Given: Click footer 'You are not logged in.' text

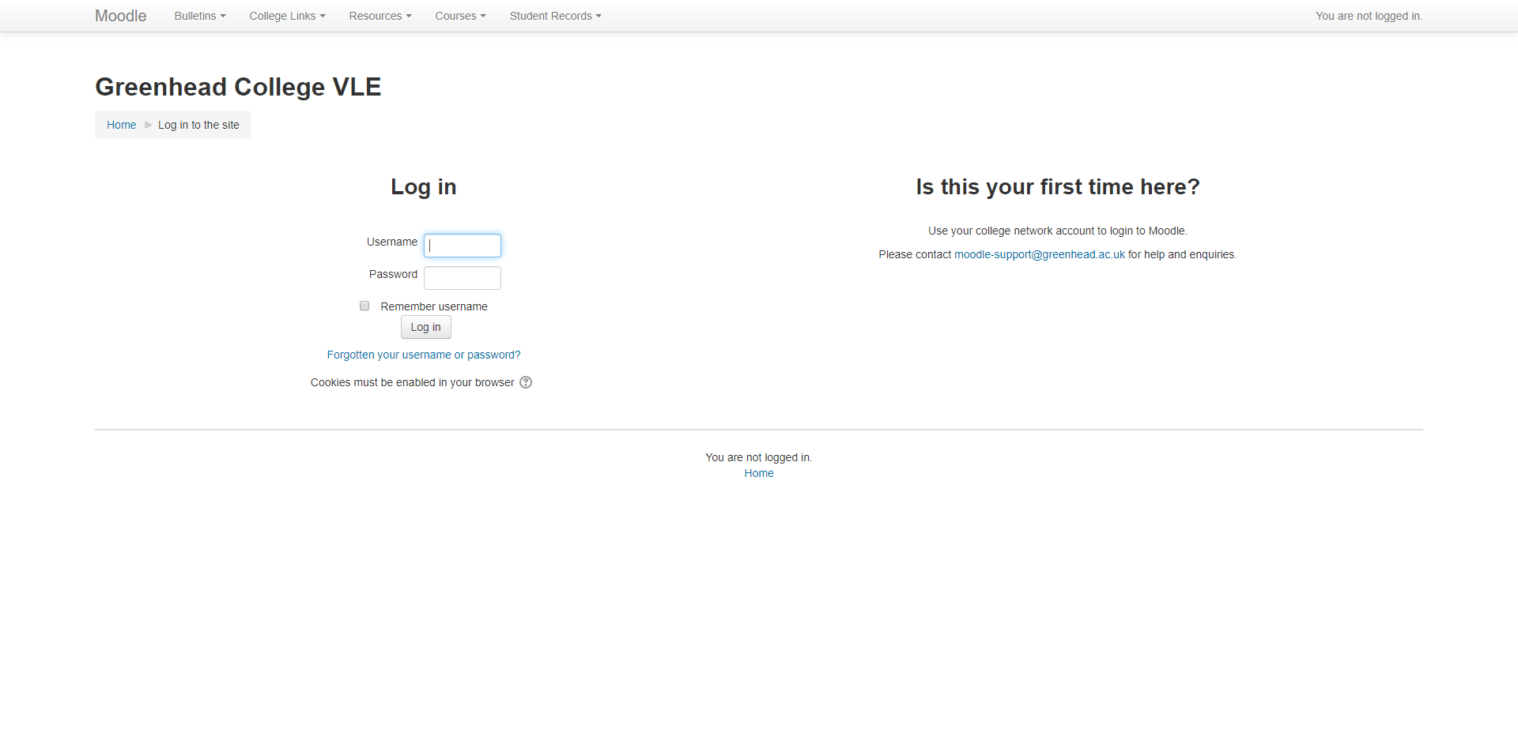Looking at the screenshot, I should point(759,457).
